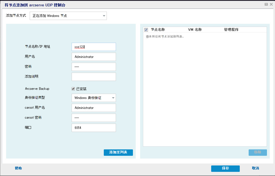The image size is (275, 176).
Task: Click the 用户名 Administrator field
Action: click(x=94, y=57)
